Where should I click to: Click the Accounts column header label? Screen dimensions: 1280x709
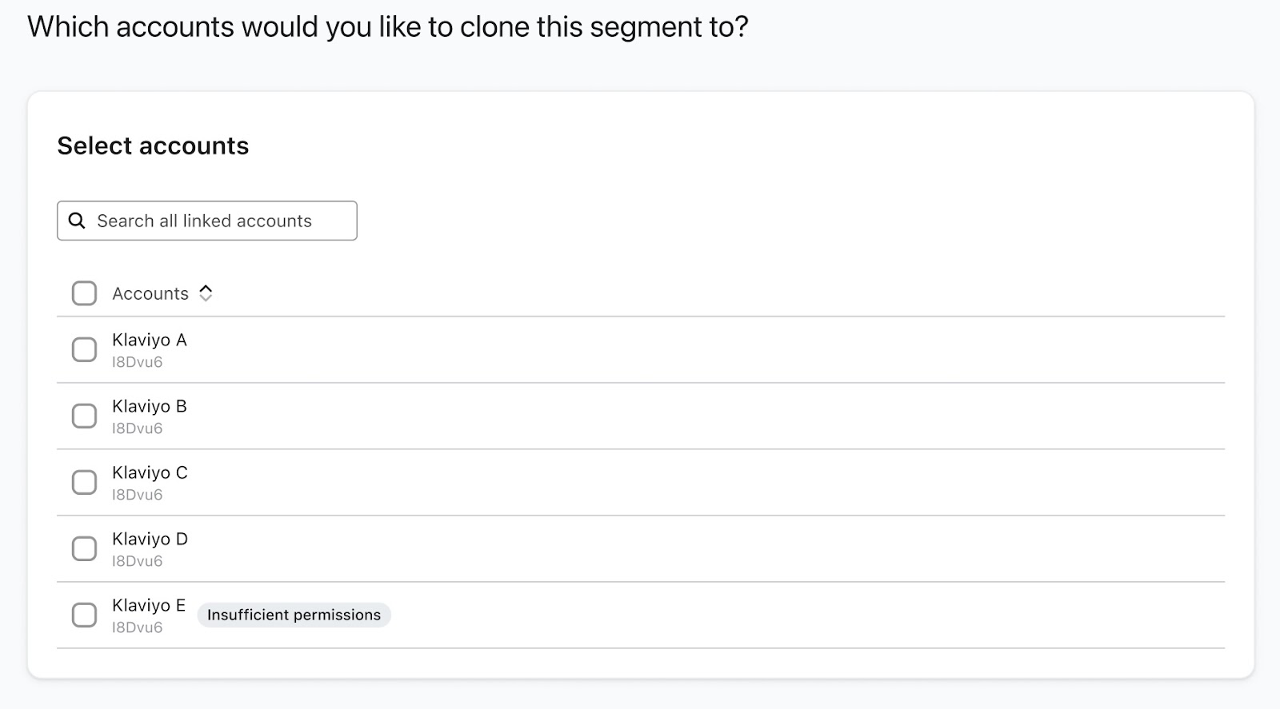(150, 293)
